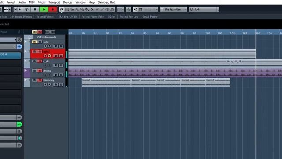Image resolution: width=282 pixels, height=159 pixels.
Task: Select the Erase tool
Action: point(82,9)
